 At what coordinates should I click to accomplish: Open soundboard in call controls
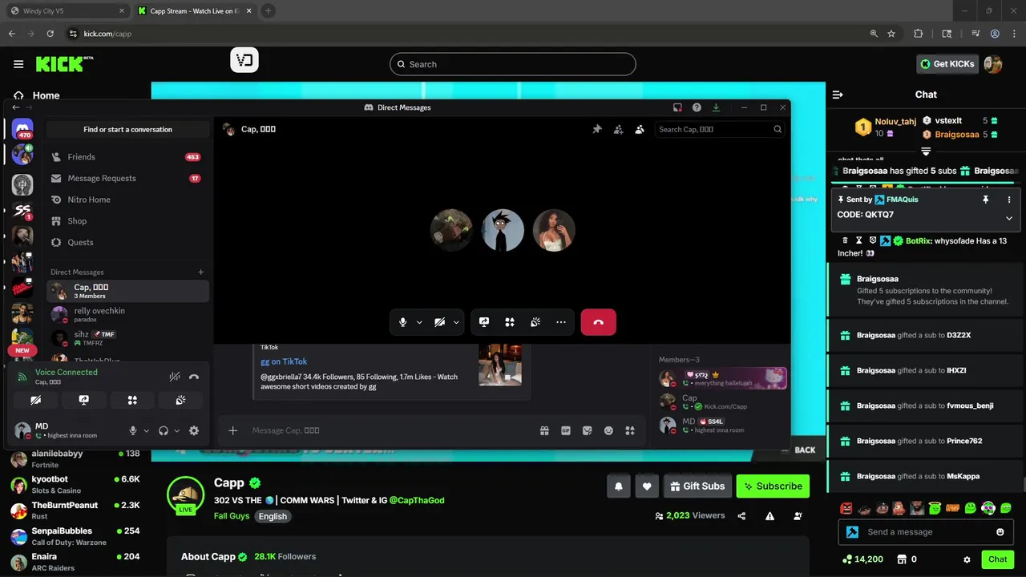point(535,322)
